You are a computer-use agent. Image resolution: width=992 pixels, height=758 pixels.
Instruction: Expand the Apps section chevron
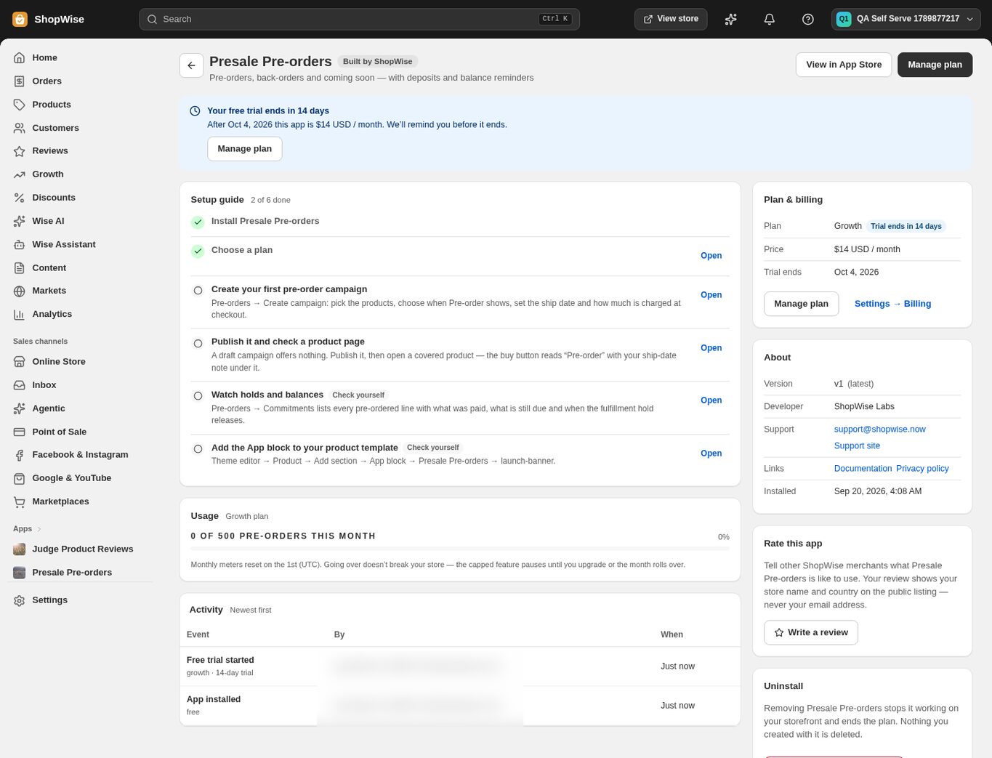[39, 529]
